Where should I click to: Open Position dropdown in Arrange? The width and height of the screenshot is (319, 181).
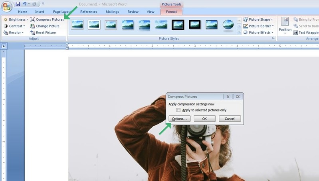point(285,25)
